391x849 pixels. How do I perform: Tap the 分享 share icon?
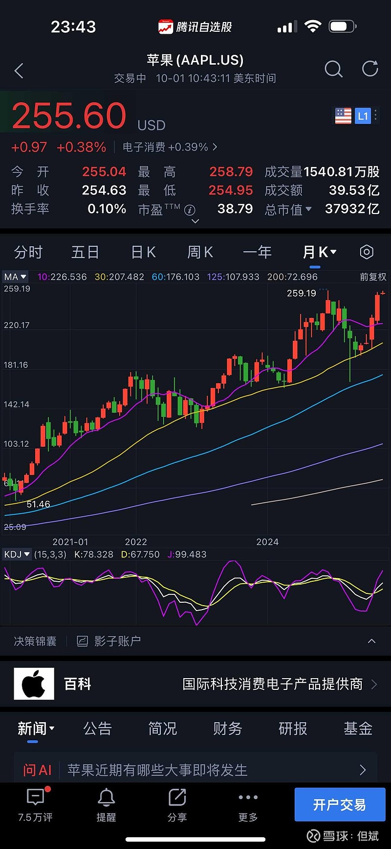click(x=177, y=798)
